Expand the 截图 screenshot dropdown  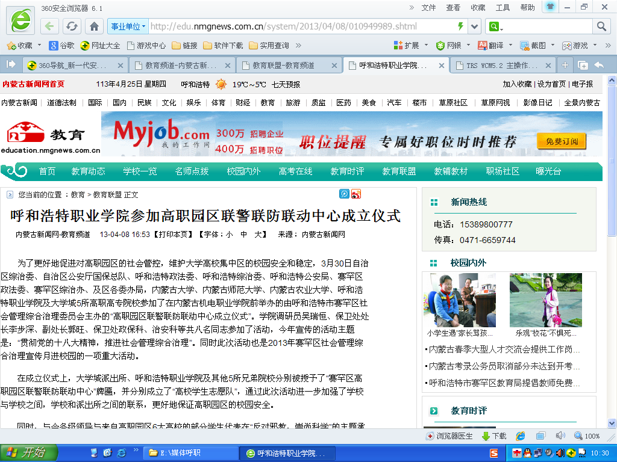click(x=553, y=46)
